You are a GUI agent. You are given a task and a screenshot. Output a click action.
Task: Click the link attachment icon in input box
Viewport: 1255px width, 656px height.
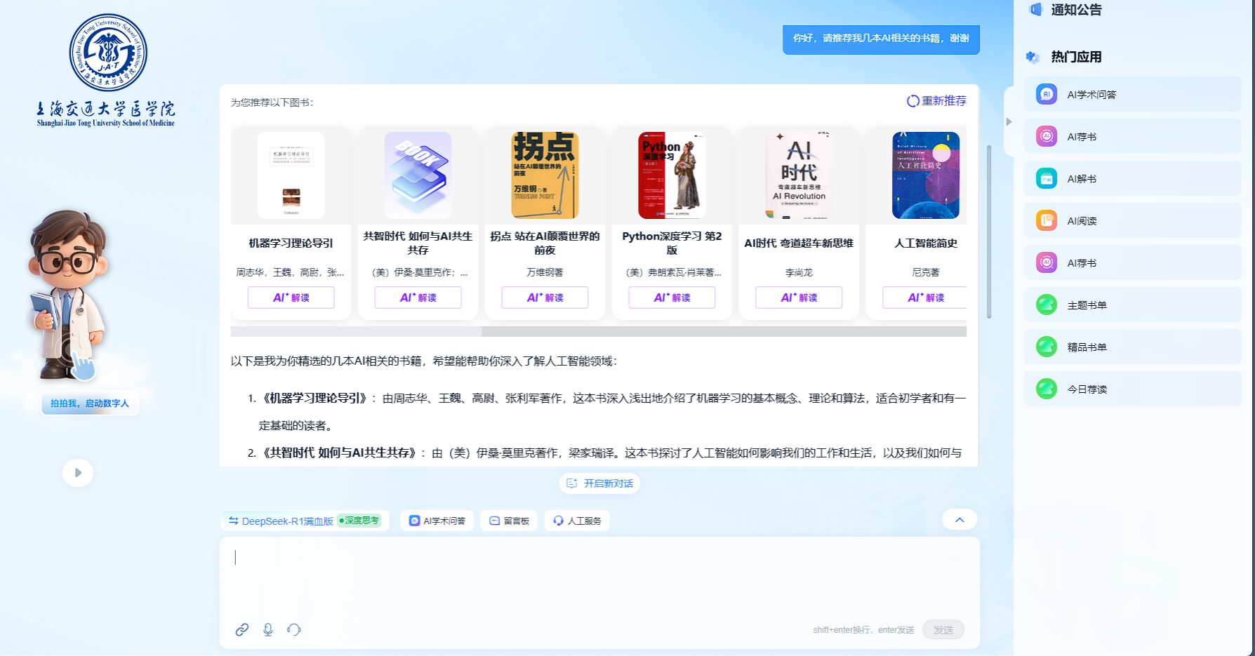[241, 629]
